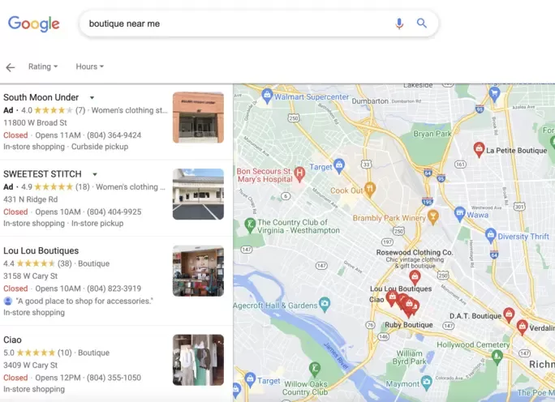This screenshot has width=555, height=402.
Task: Select Hollywood Cemetery green marker
Action: [497, 357]
